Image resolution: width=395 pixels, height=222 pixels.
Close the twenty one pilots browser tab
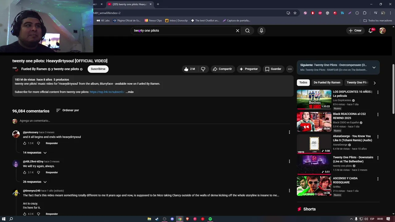(x=151, y=4)
